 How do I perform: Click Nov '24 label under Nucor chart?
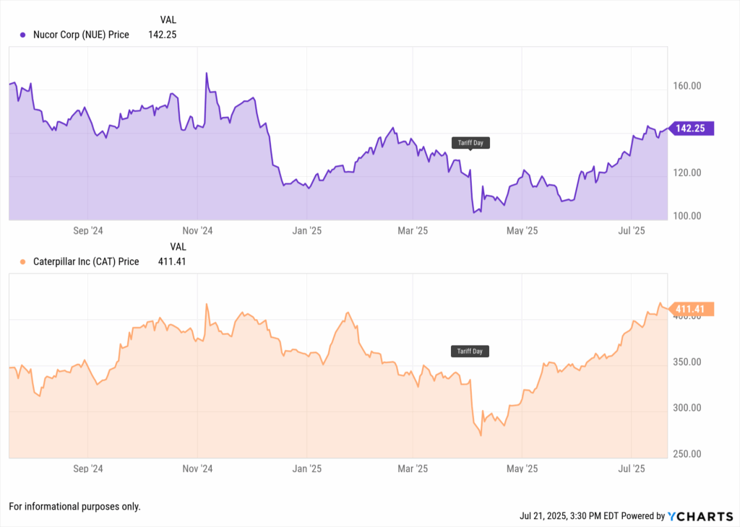197,230
